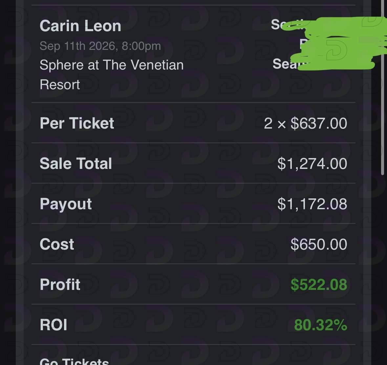Tap the green 80.32% ROI value

point(321,325)
